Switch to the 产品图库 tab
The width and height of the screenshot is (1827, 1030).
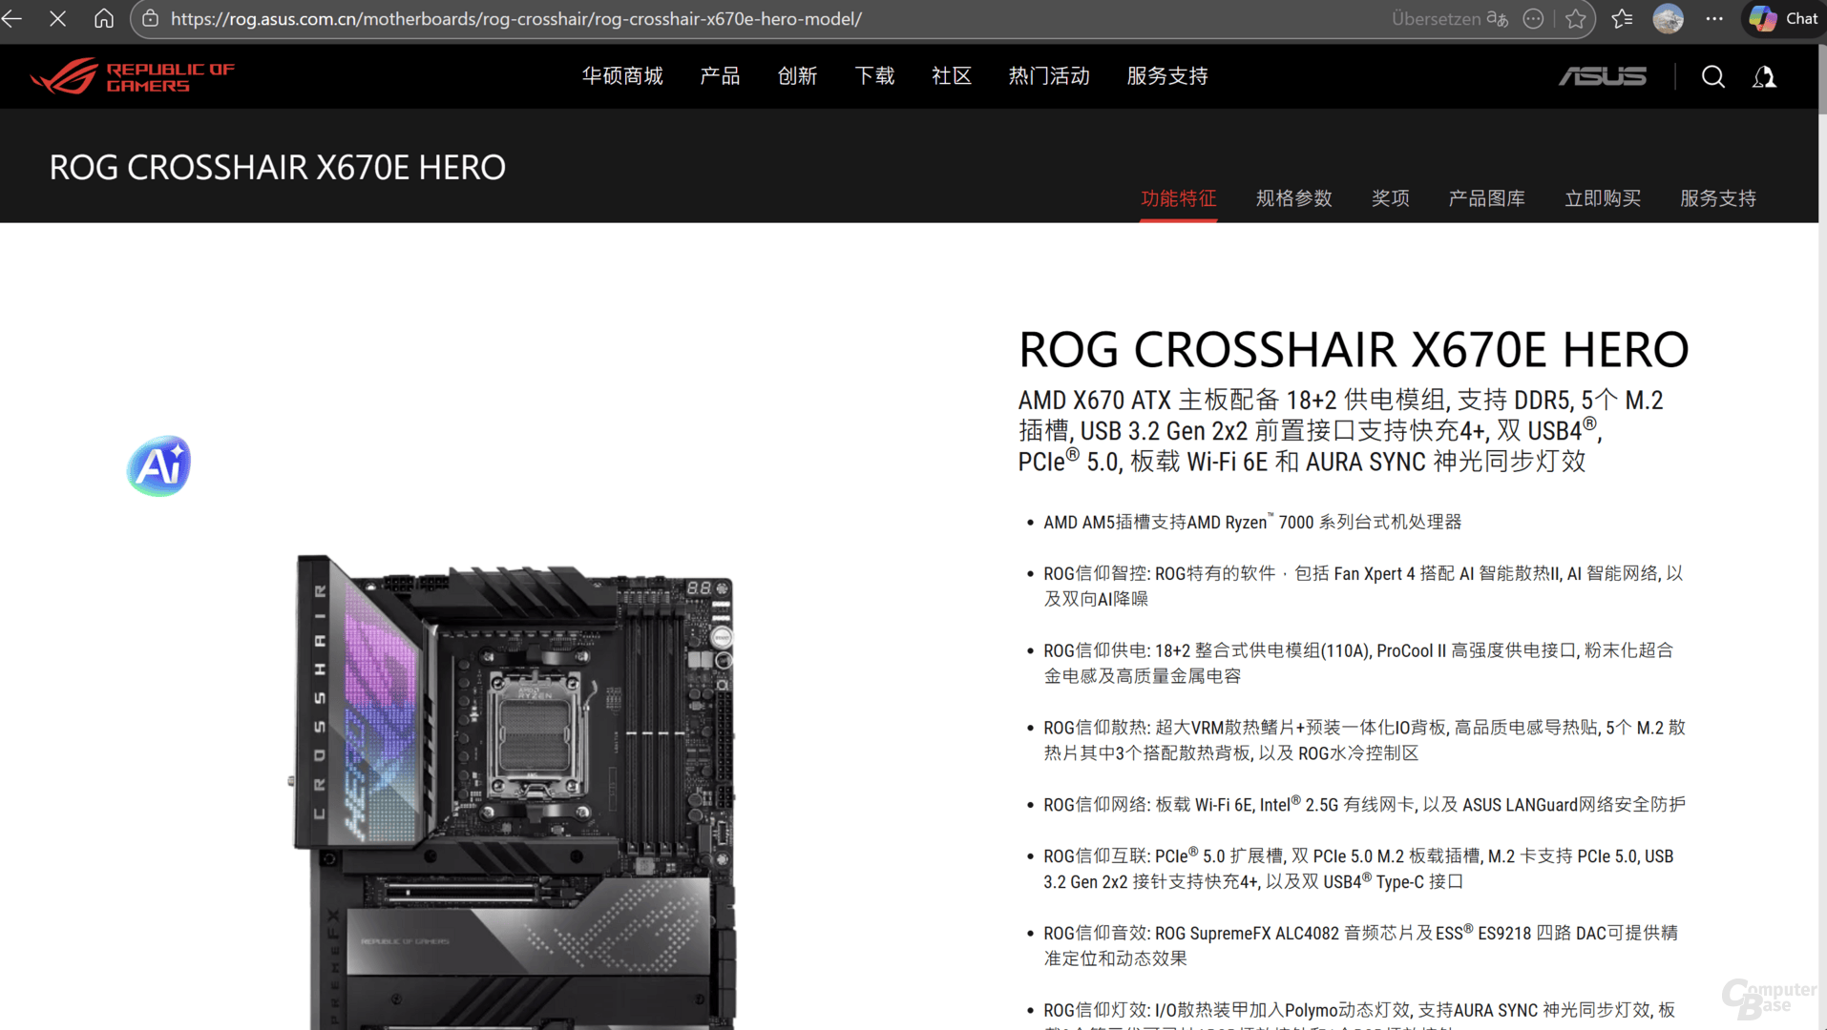(x=1486, y=198)
